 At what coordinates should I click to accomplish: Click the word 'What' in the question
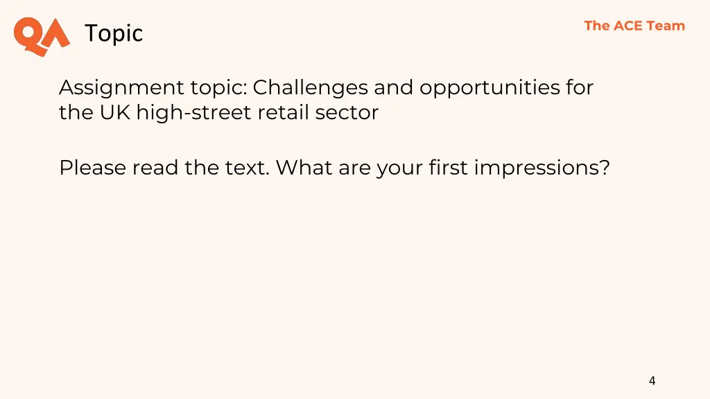[x=304, y=168]
